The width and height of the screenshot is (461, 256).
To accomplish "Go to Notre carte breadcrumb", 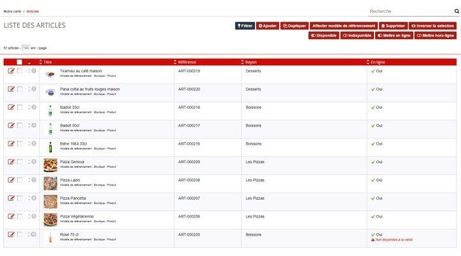I will 12,11.
